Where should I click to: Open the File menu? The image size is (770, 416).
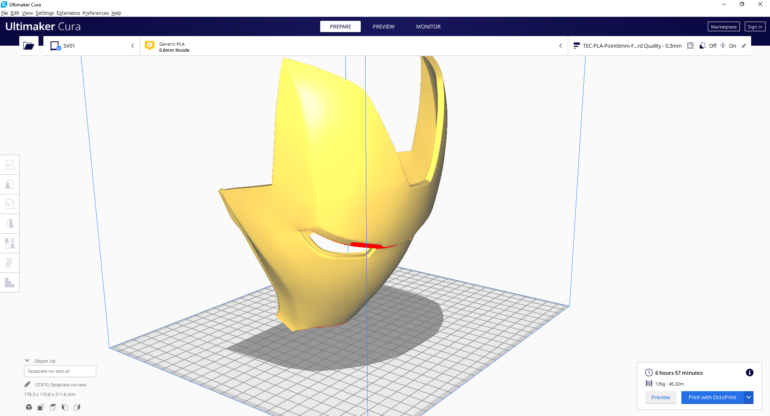coord(4,13)
